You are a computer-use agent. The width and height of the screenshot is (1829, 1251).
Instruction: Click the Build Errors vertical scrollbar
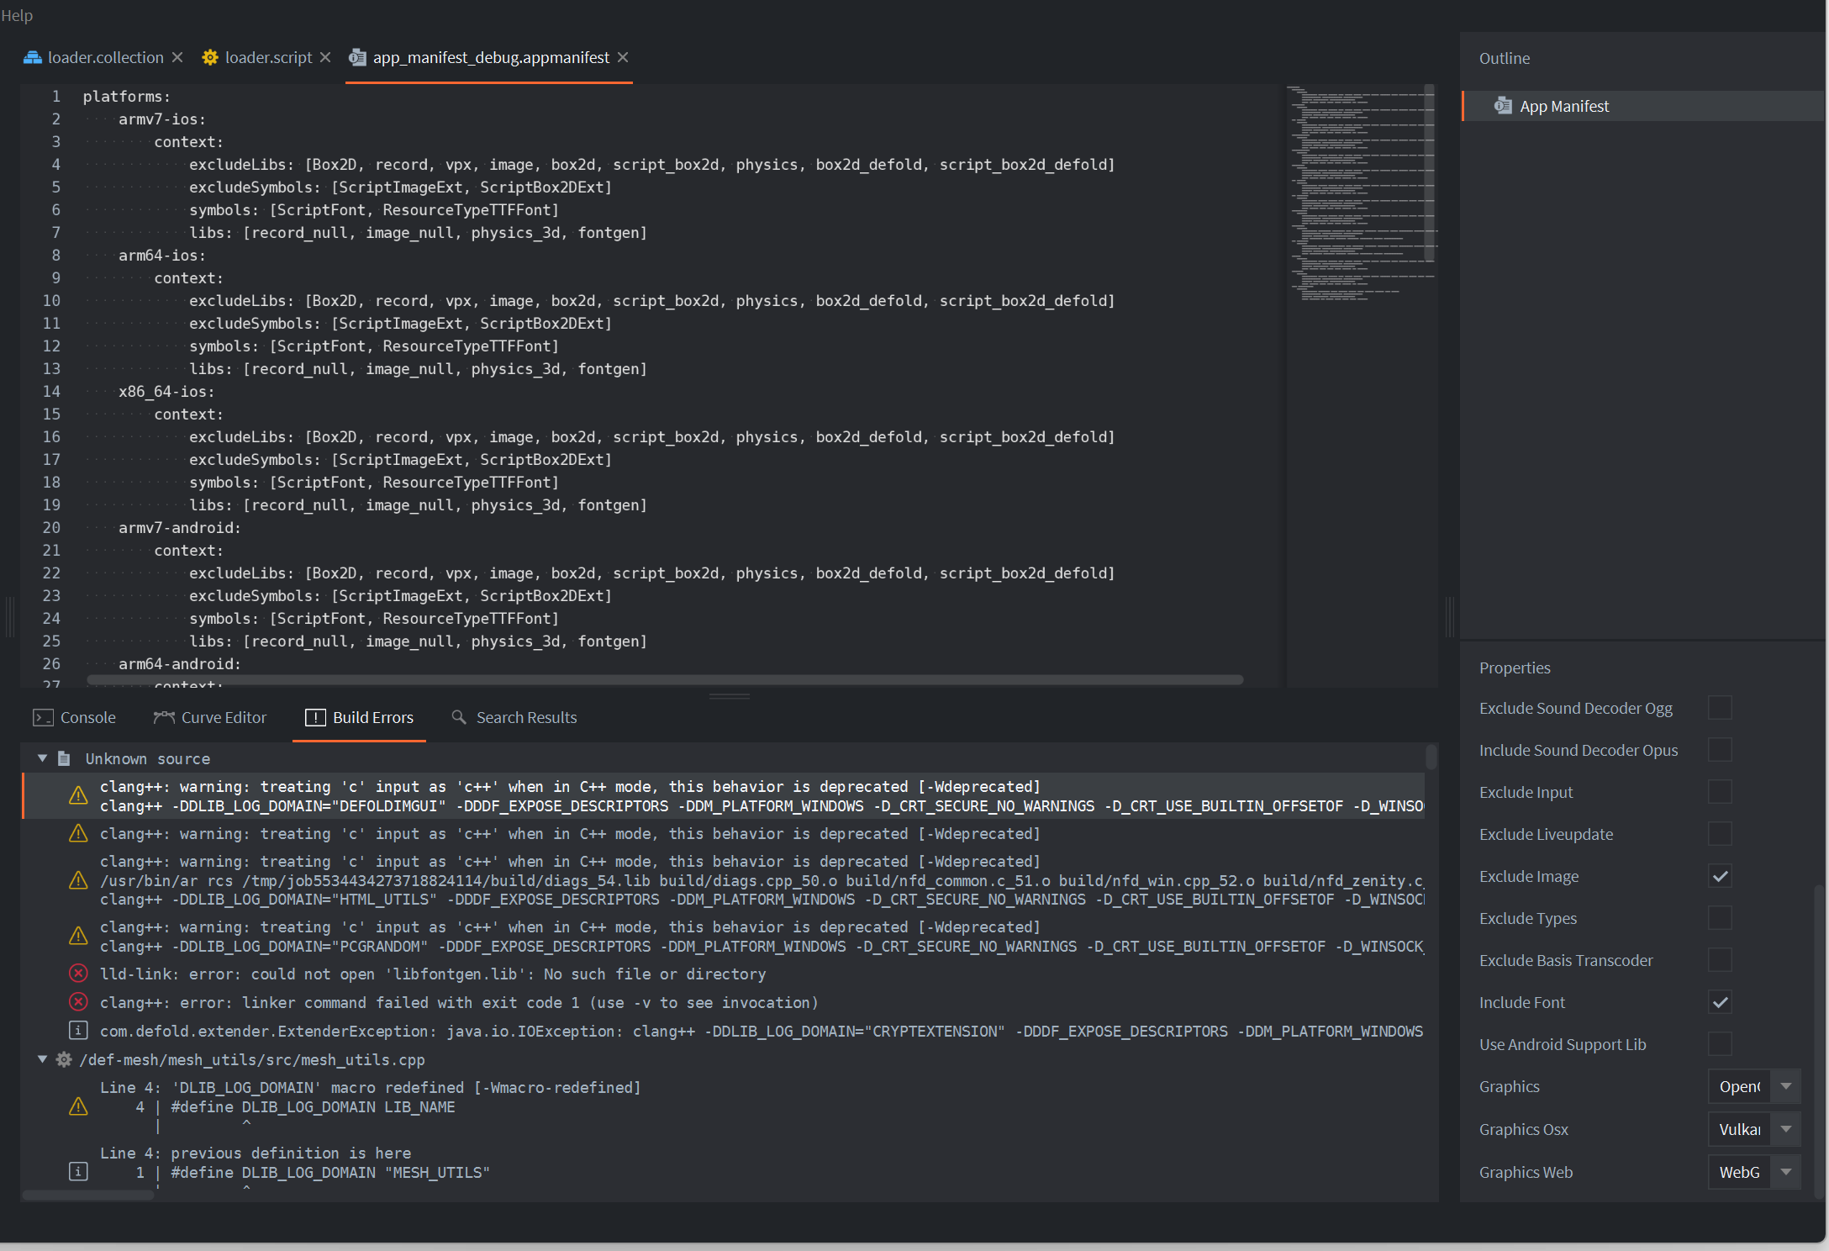[1431, 757]
